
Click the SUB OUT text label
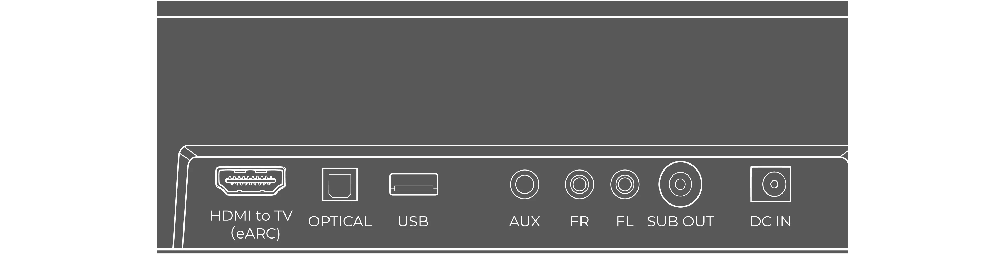pos(680,222)
